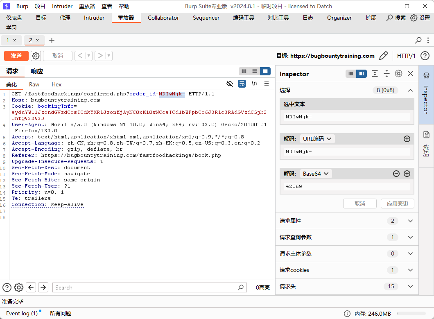Add a new Repeater tab with plus

pos(52,41)
